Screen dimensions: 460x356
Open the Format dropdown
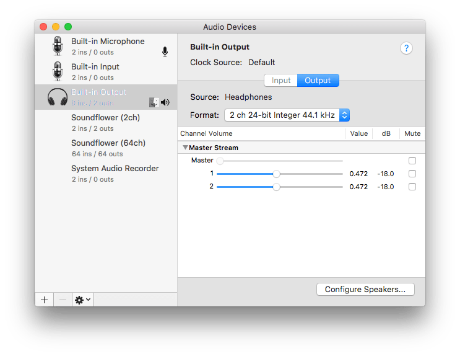pyautogui.click(x=287, y=115)
